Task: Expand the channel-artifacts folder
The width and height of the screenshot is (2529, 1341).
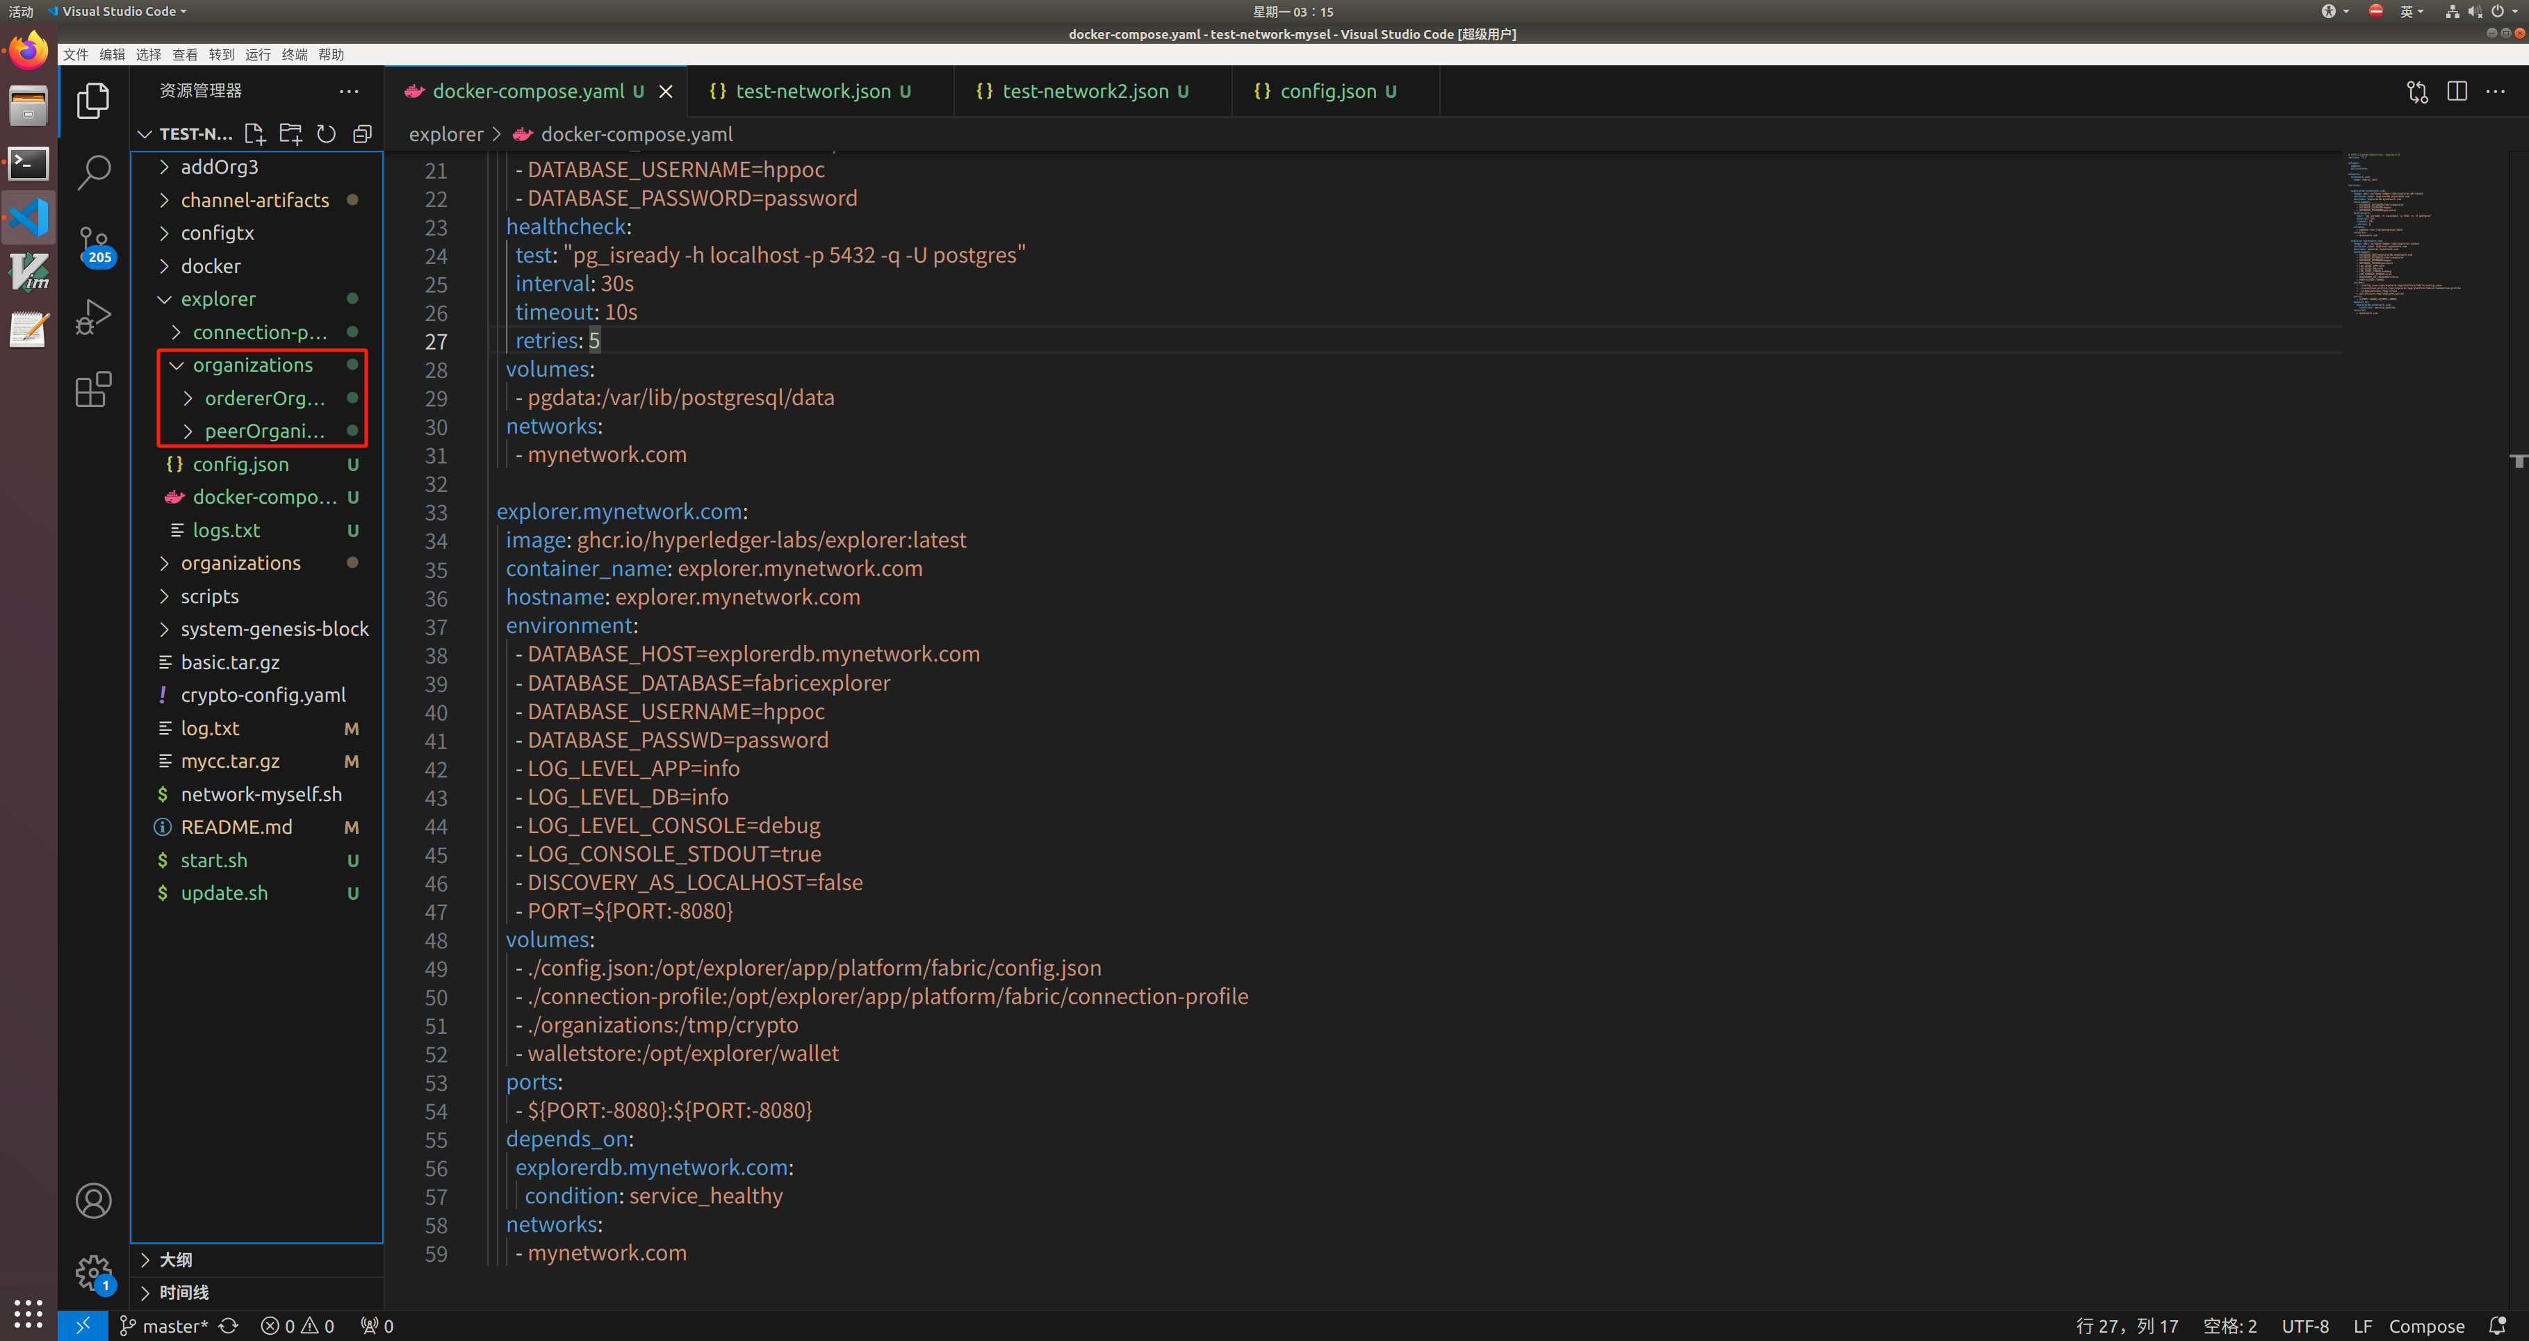Action: click(256, 200)
